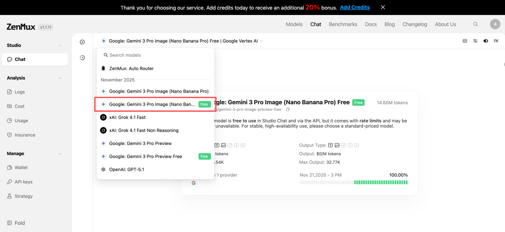The width and height of the screenshot is (505, 232).
Task: Click the Usage pie chart icon
Action: tap(9, 121)
